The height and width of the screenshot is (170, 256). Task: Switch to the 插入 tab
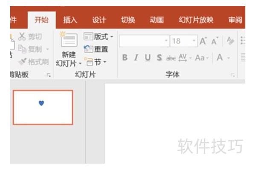tap(70, 20)
